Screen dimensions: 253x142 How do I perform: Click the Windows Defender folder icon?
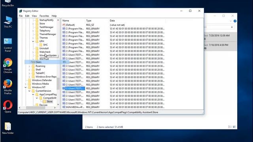[29, 80]
